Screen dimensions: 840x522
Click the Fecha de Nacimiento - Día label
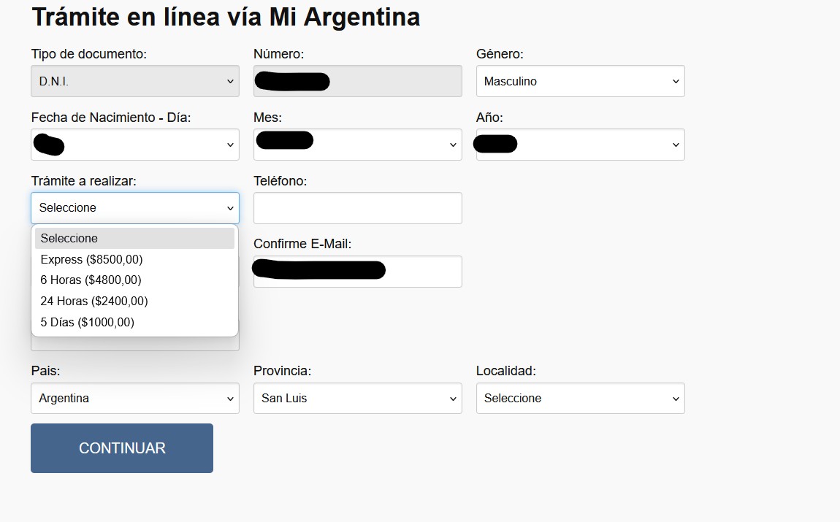pyautogui.click(x=111, y=118)
